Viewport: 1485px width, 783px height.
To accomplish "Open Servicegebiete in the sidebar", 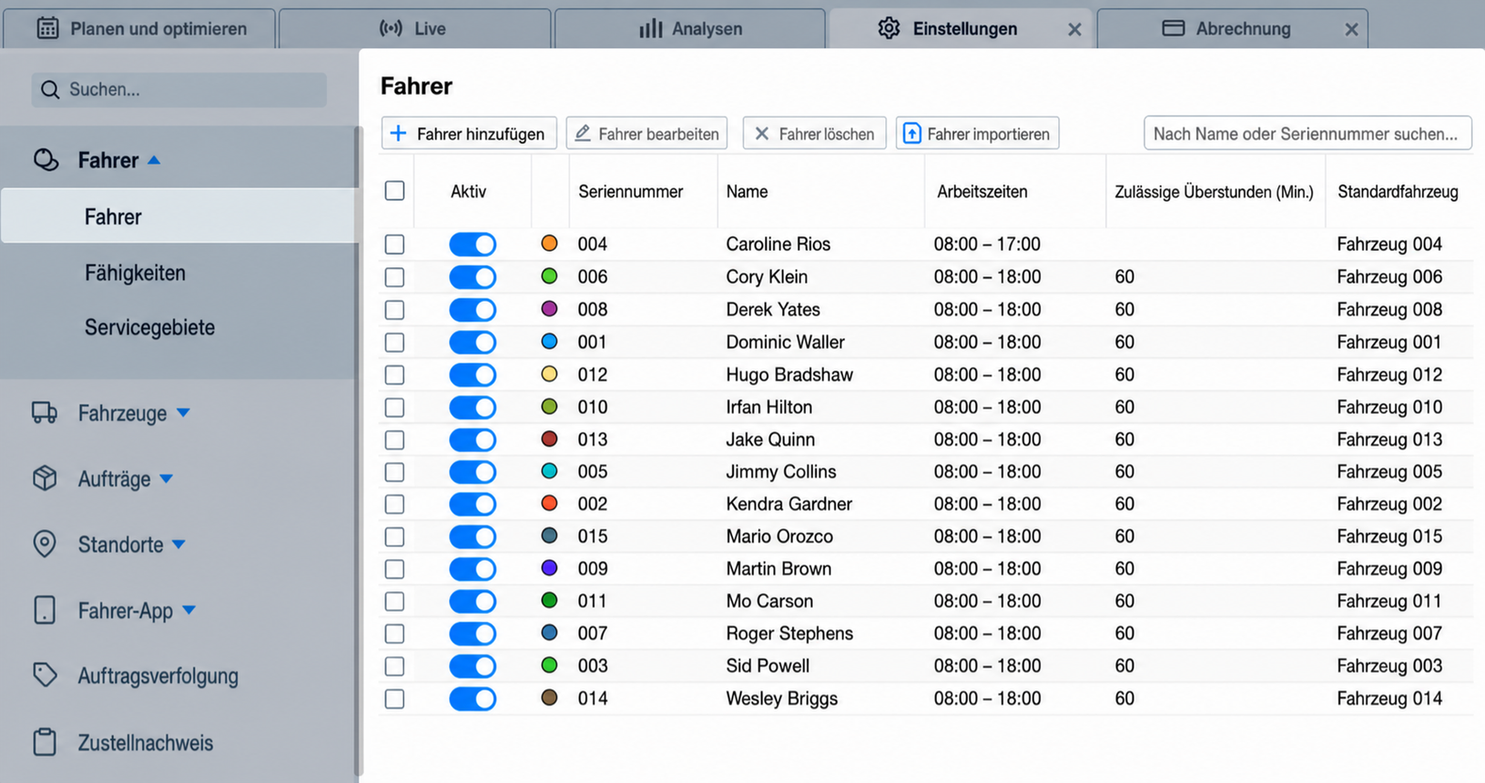I will pyautogui.click(x=149, y=327).
